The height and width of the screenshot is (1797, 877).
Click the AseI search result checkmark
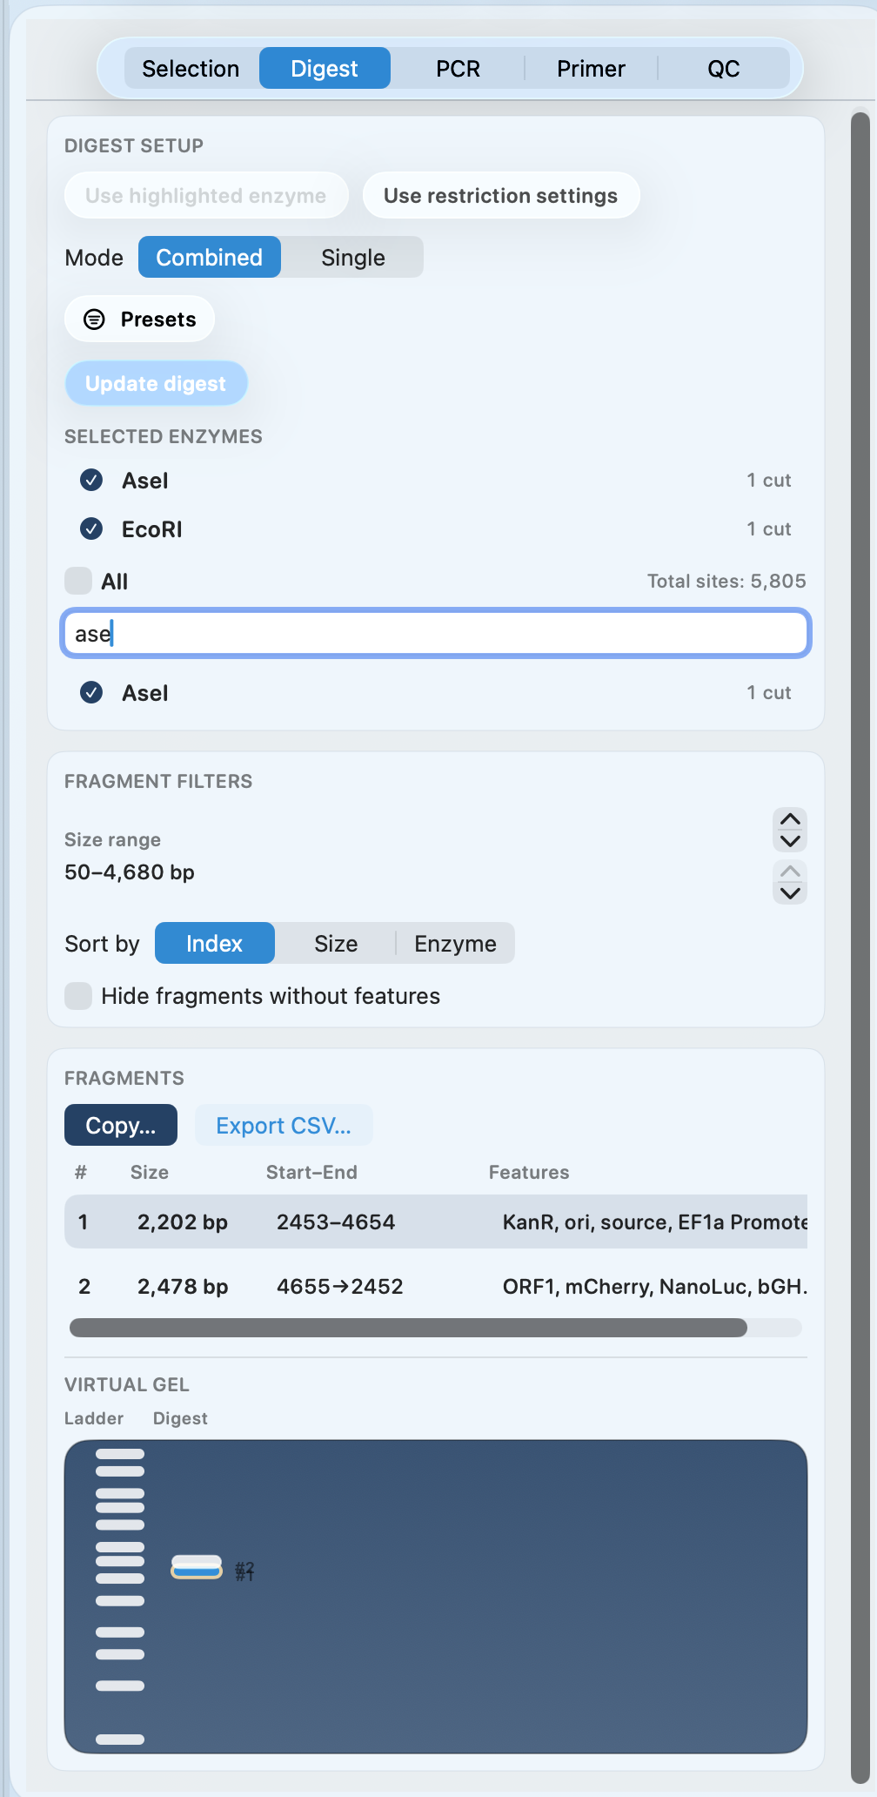tap(90, 692)
